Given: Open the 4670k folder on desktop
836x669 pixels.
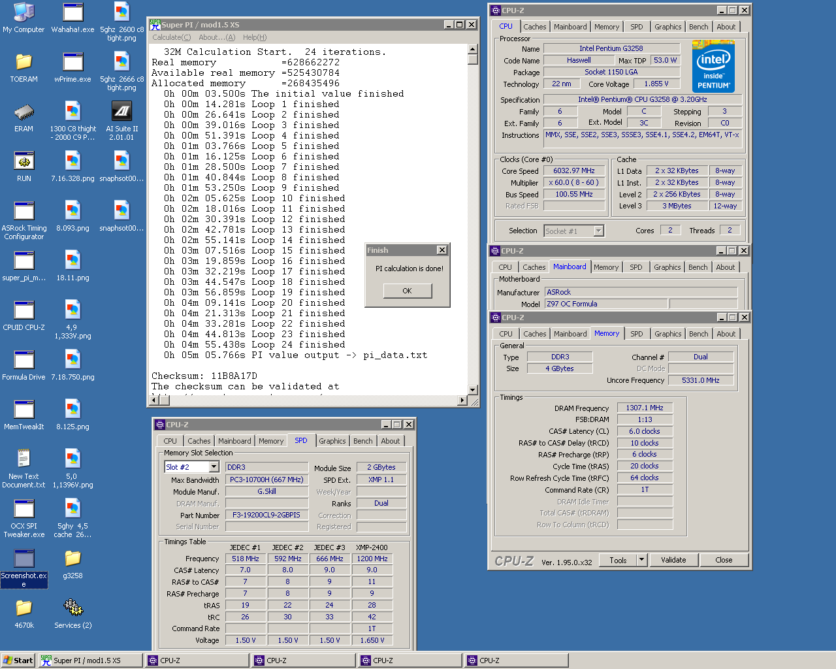Looking at the screenshot, I should (x=24, y=613).
